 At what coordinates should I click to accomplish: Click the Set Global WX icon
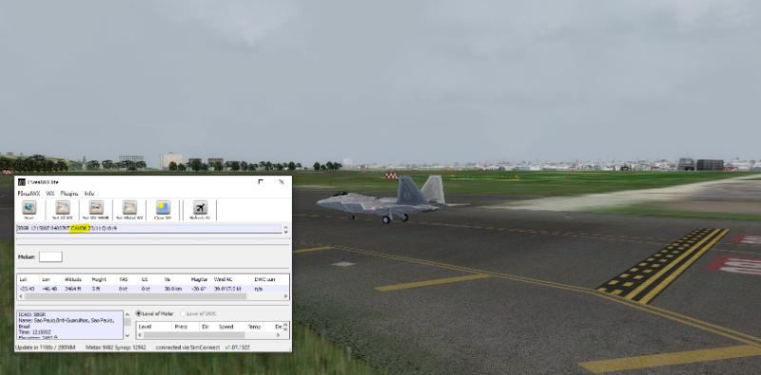[x=129, y=207]
